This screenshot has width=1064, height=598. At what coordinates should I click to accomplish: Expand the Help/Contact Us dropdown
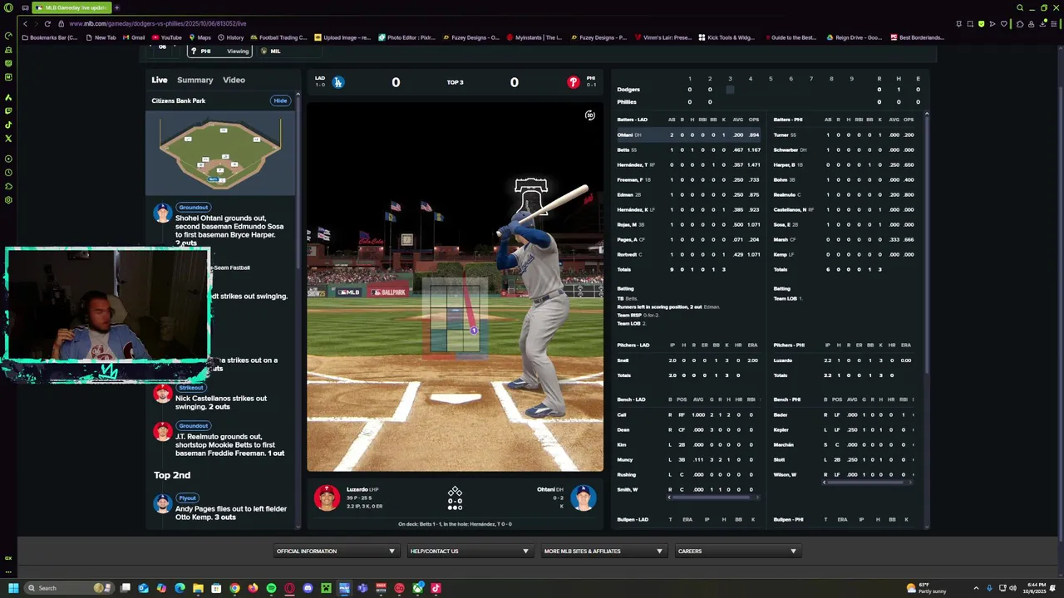click(x=469, y=551)
